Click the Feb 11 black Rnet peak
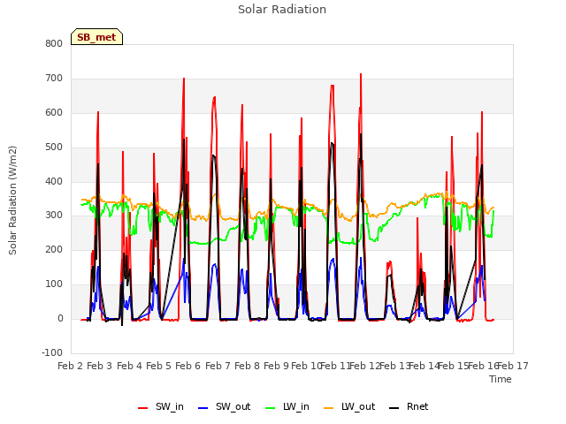This screenshot has width=566, height=424. [x=332, y=143]
